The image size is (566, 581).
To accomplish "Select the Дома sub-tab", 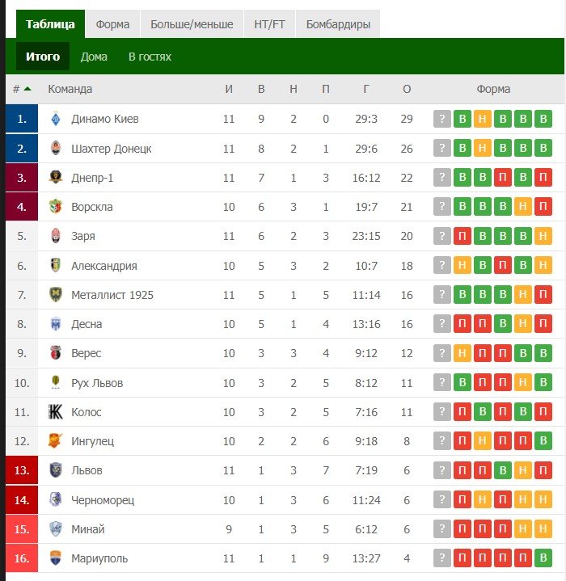I will click(x=94, y=57).
